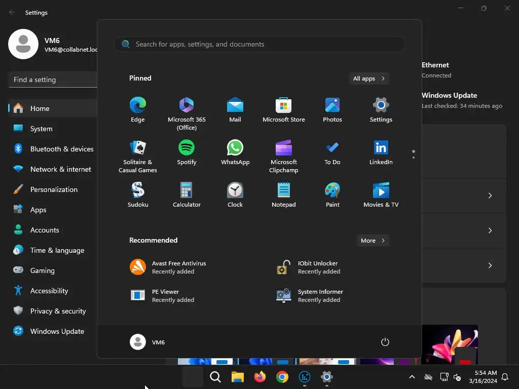Open the Mail app
Screen dimensions: 519x389
click(x=235, y=110)
